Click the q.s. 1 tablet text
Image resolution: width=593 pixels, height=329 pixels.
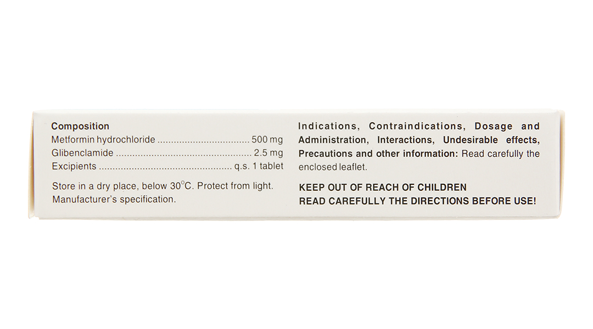[x=259, y=166]
